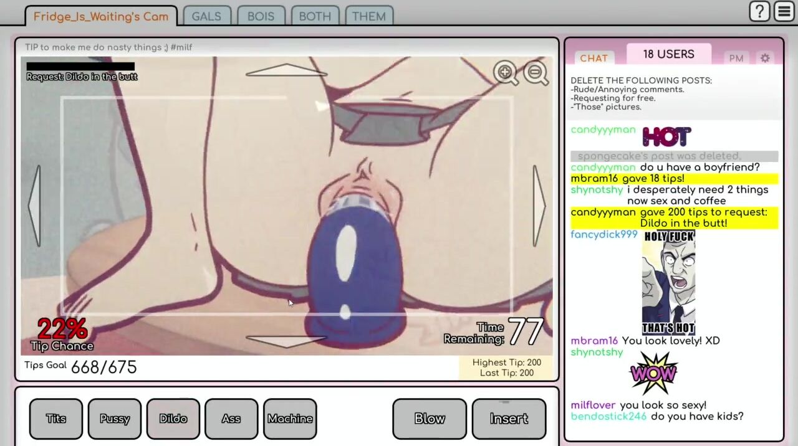The image size is (798, 446).
Task: Open the help question mark icon
Action: [759, 11]
